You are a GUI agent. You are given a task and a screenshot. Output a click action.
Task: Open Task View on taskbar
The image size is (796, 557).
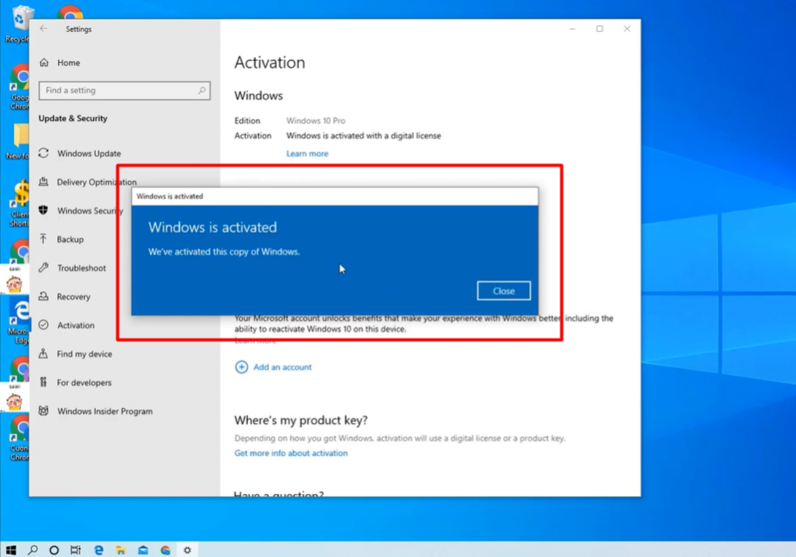pyautogui.click(x=75, y=550)
